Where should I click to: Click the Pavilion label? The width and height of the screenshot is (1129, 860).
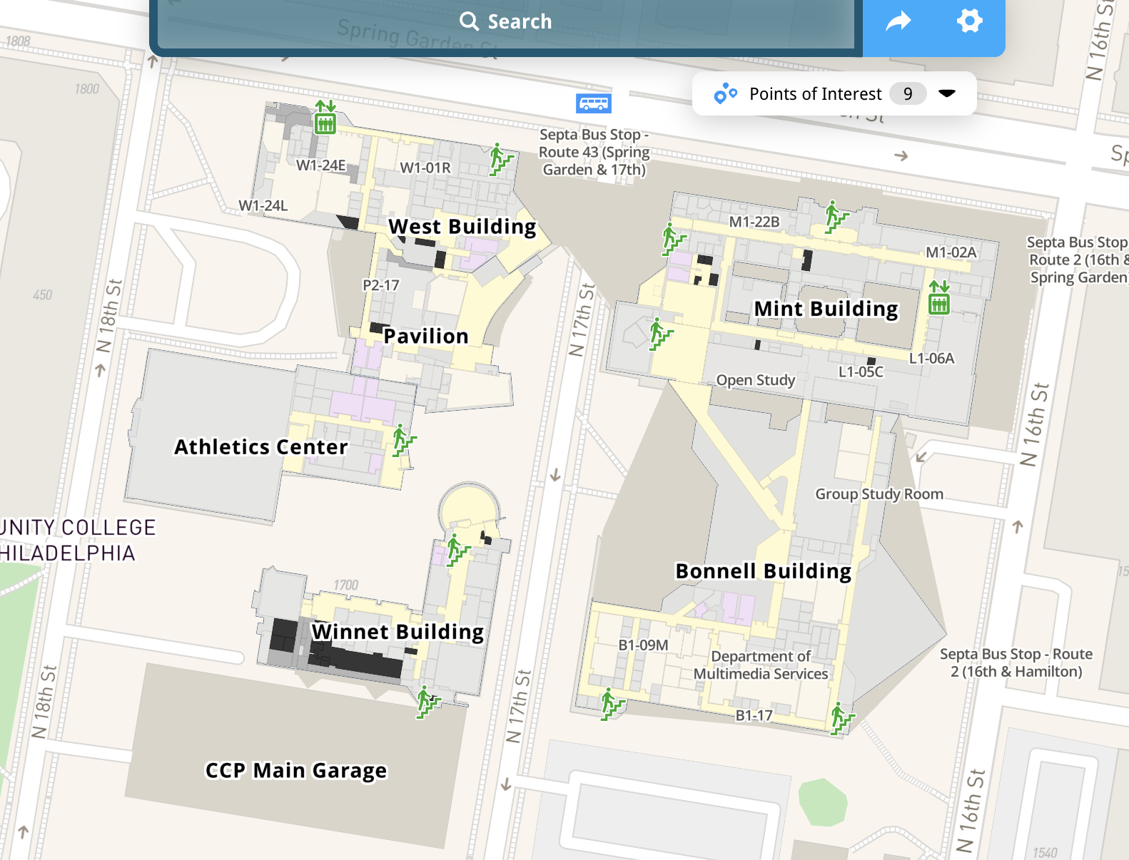click(x=426, y=336)
